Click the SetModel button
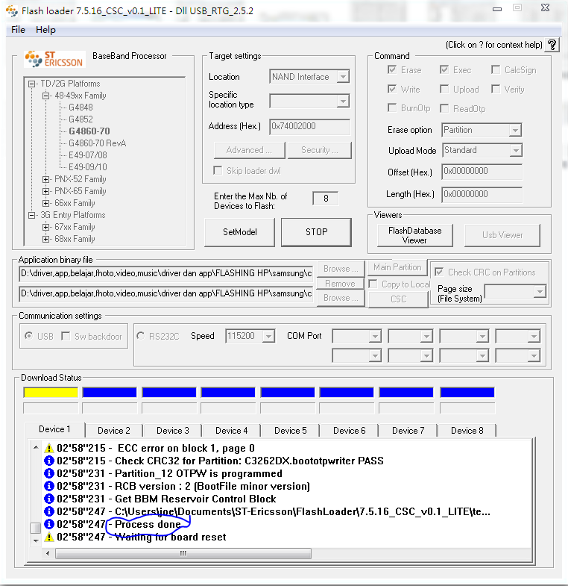This screenshot has width=568, height=586. (239, 232)
